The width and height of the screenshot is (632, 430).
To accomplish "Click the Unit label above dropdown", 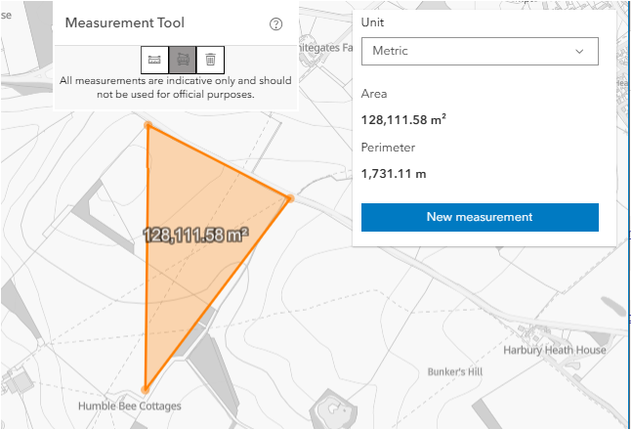I will point(372,21).
